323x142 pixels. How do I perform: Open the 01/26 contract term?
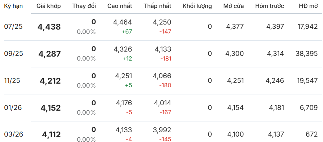tap(13, 107)
